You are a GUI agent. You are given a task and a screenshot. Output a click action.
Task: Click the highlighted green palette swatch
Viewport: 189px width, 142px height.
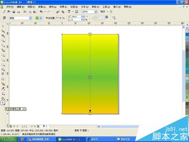tap(187, 97)
